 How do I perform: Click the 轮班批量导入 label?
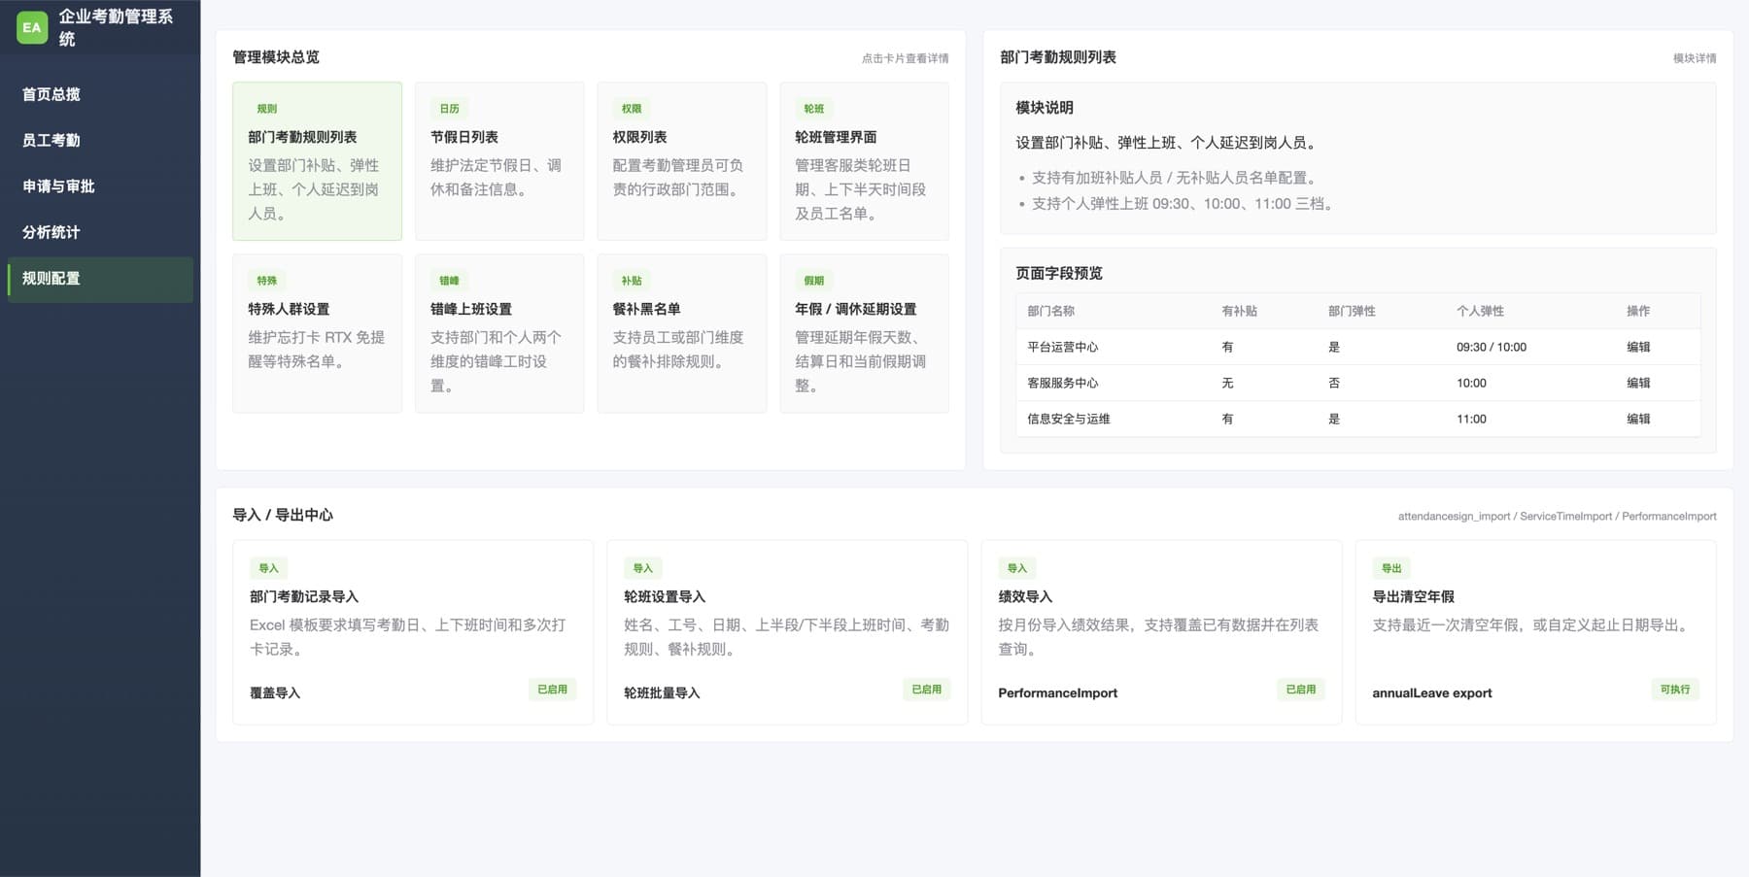point(662,692)
